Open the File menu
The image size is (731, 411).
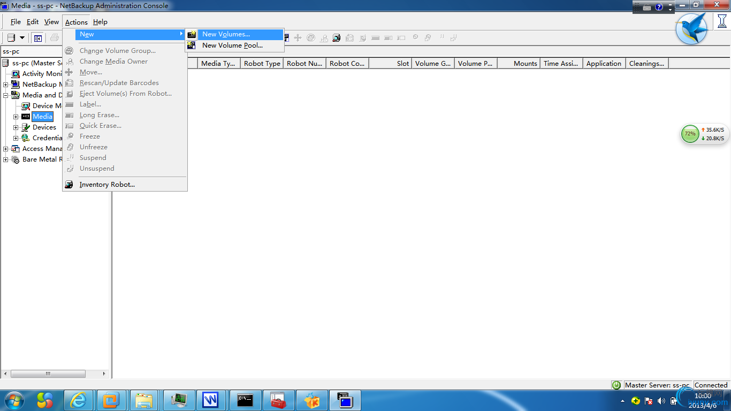click(16, 22)
